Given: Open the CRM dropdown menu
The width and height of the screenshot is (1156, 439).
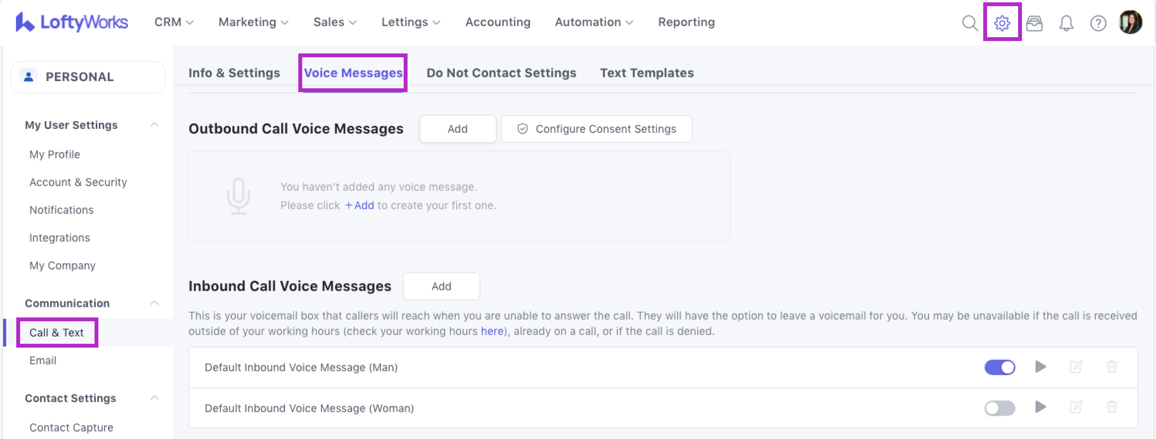Looking at the screenshot, I should pos(173,22).
